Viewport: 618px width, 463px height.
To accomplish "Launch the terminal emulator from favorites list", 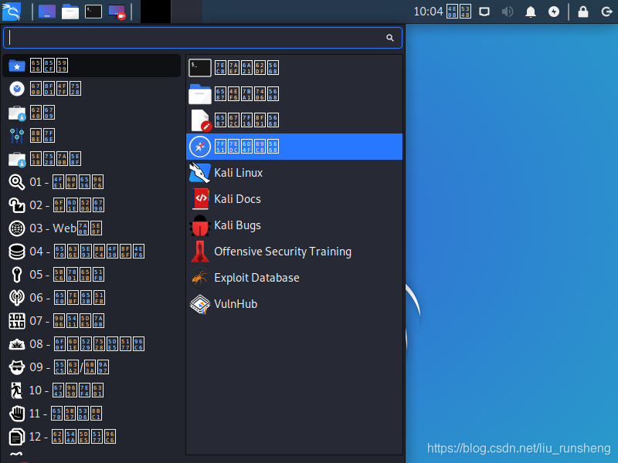I will click(294, 68).
